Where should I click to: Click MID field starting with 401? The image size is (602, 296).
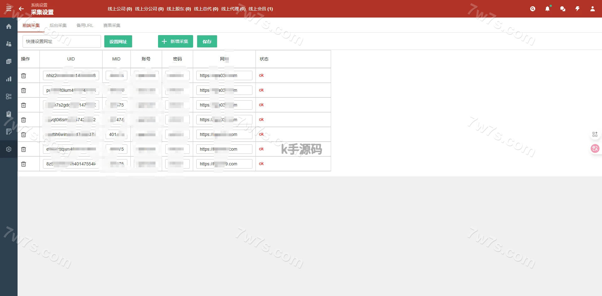click(116, 134)
